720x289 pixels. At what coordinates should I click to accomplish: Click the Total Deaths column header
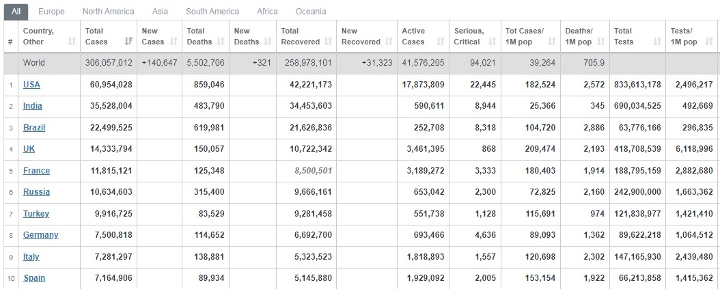tap(205, 36)
